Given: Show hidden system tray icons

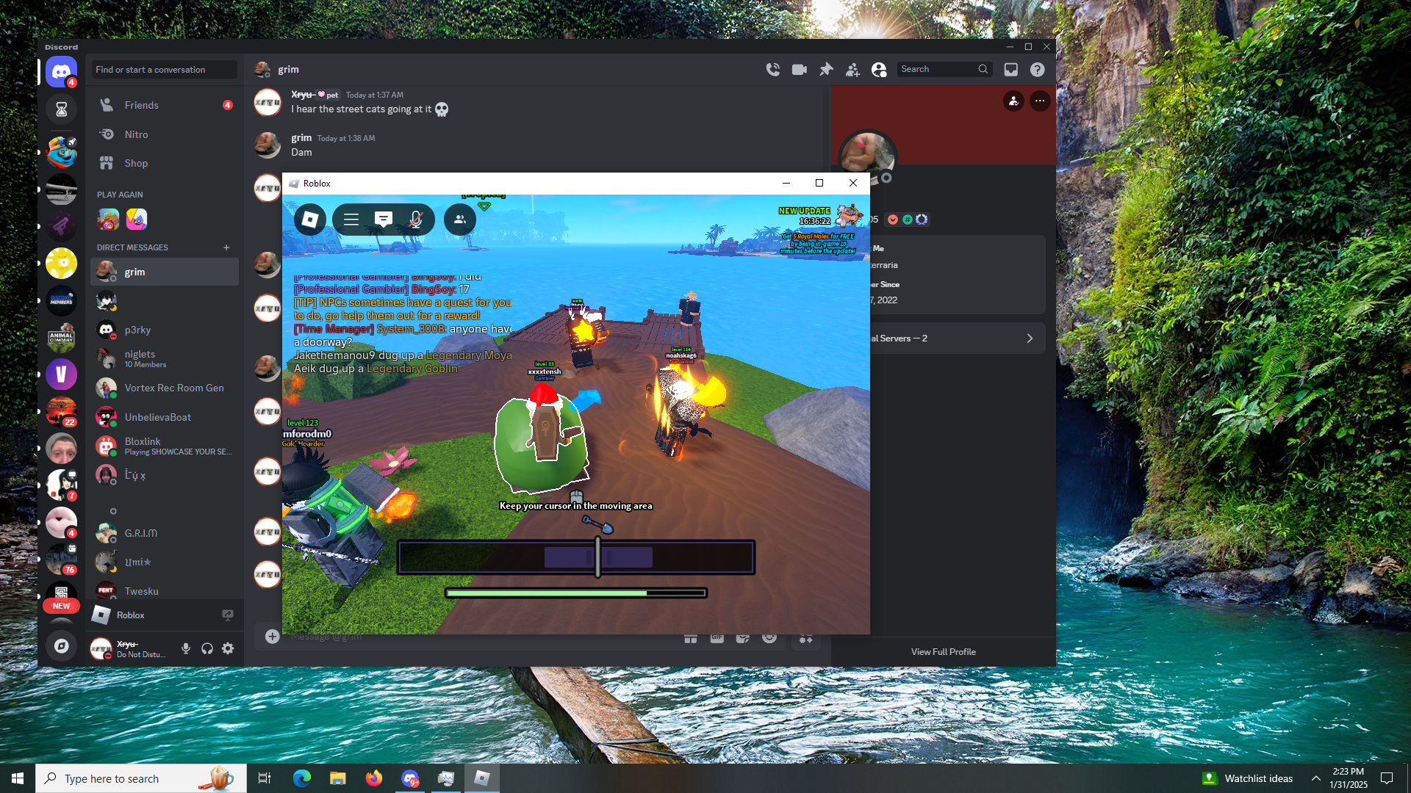Looking at the screenshot, I should tap(1315, 778).
